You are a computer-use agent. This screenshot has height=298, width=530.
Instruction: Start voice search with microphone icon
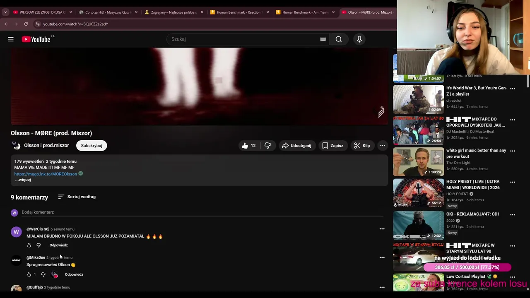click(359, 39)
